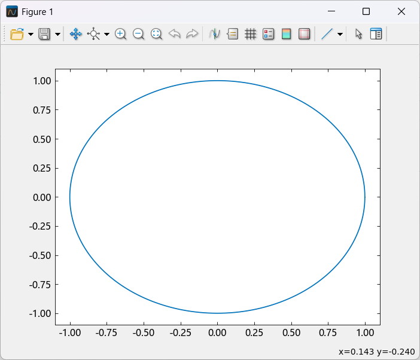Click the blue ellipse curve in the plot

pos(218,81)
